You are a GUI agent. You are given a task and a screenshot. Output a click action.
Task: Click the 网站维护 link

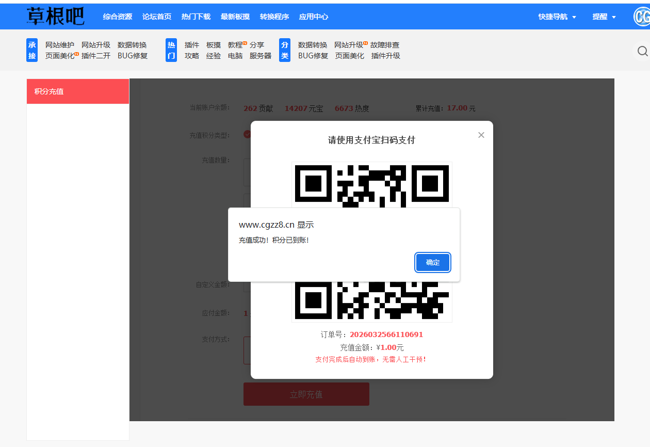point(60,45)
